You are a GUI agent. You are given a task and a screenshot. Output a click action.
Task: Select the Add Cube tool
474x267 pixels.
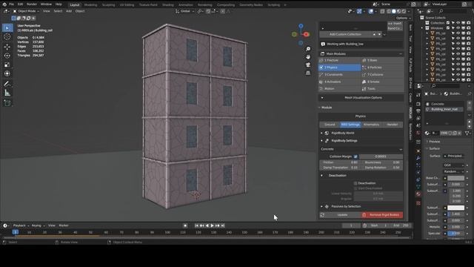click(7, 103)
